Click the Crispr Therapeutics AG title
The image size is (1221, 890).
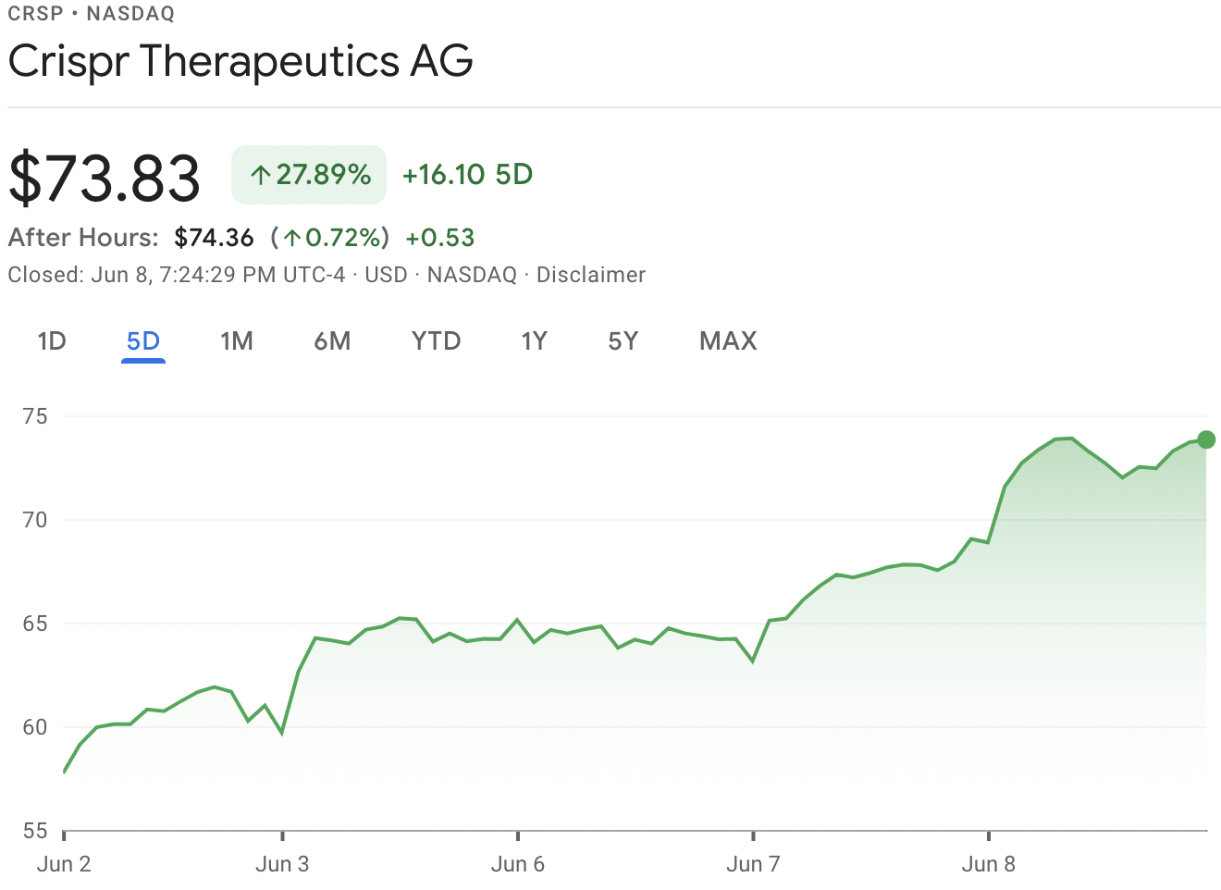coord(240,61)
